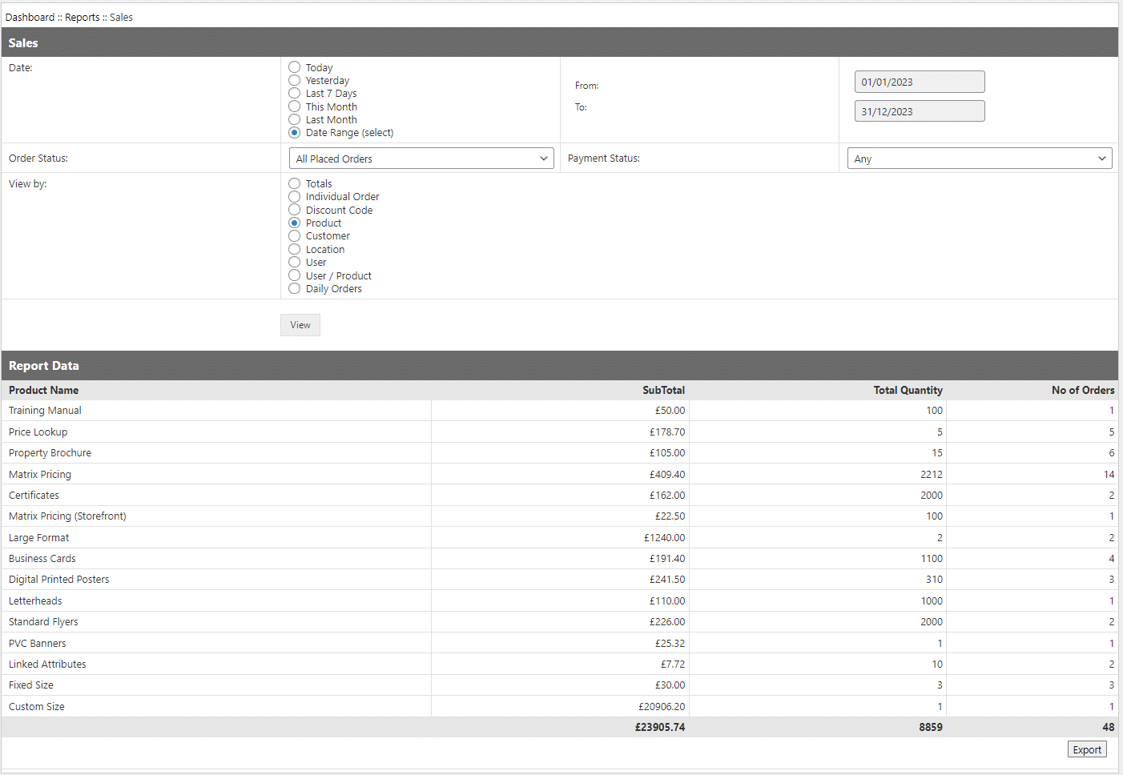Pick the This Month date option
This screenshot has width=1123, height=775.
(295, 106)
